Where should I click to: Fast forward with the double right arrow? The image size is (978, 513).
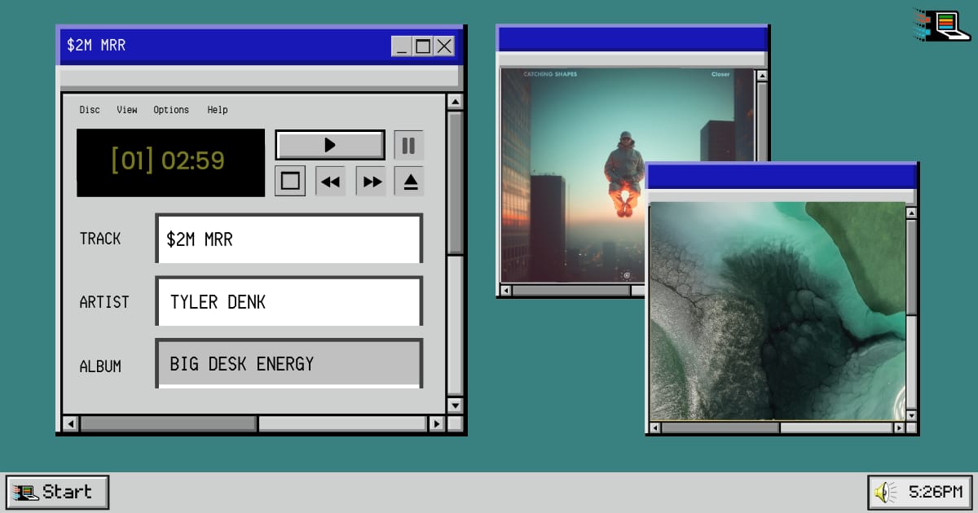point(372,181)
